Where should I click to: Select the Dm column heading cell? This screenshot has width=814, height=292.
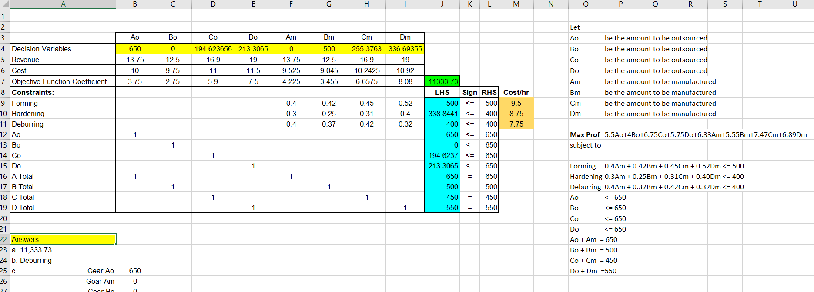405,37
